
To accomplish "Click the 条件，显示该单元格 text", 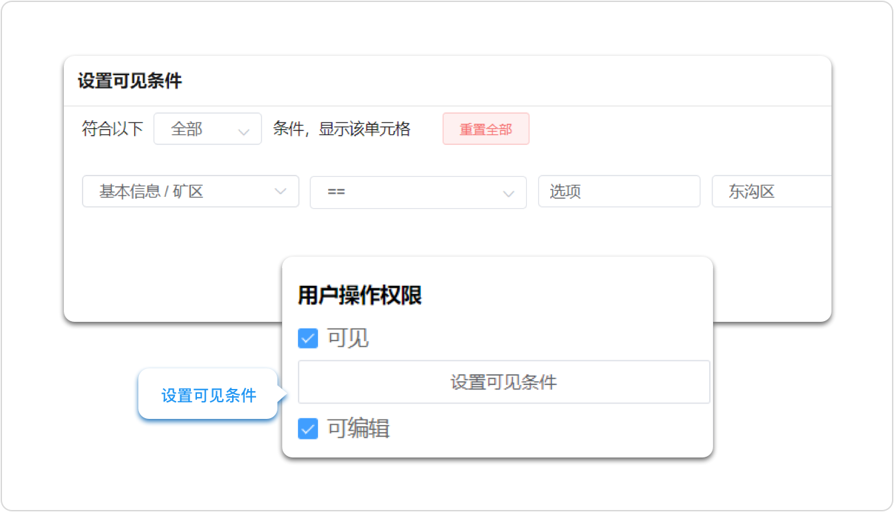I will point(341,129).
